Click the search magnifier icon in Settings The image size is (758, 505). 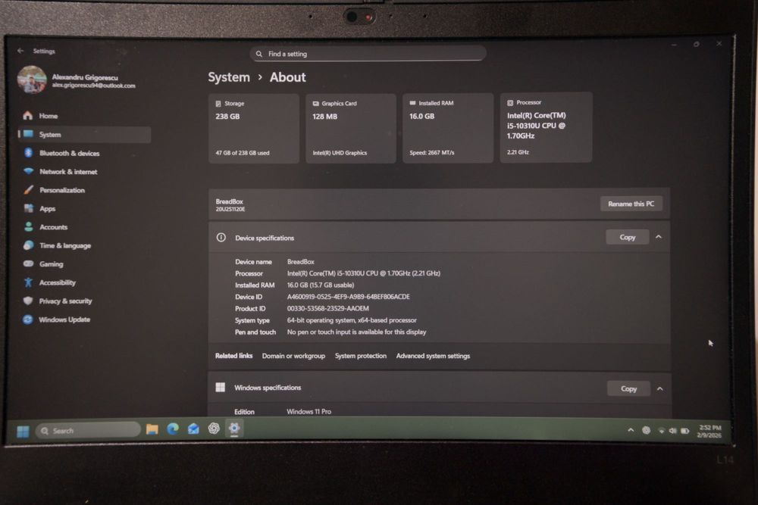coord(259,54)
